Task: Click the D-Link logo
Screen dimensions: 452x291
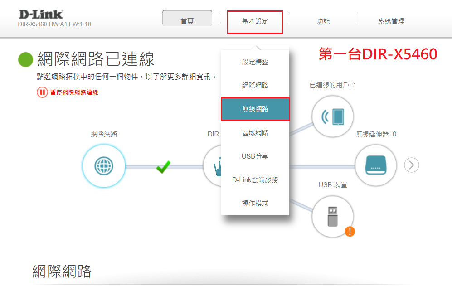Action: pyautogui.click(x=41, y=14)
